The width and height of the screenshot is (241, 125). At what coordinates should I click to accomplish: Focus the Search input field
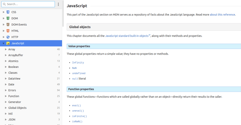pyautogui.click(x=28, y=4)
